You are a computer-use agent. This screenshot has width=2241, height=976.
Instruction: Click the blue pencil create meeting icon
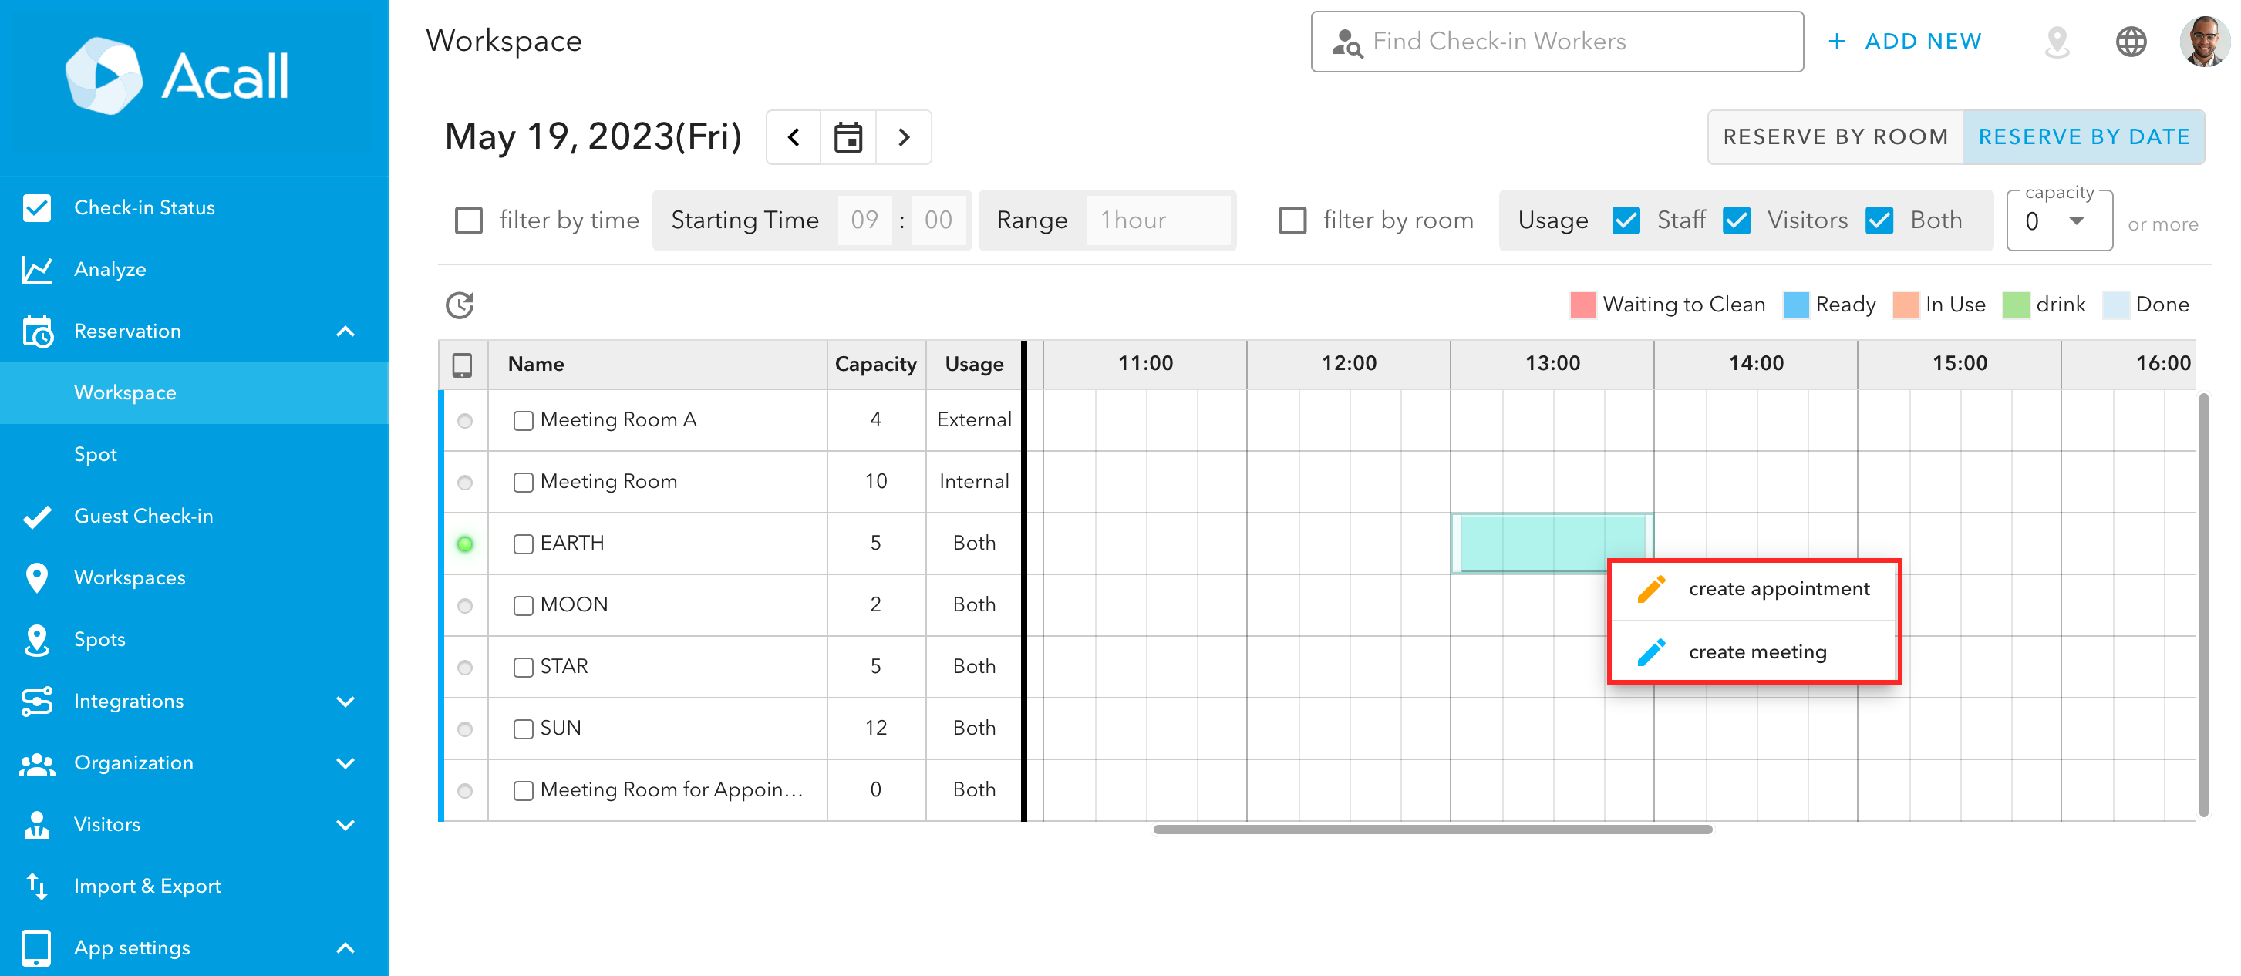coord(1650,651)
